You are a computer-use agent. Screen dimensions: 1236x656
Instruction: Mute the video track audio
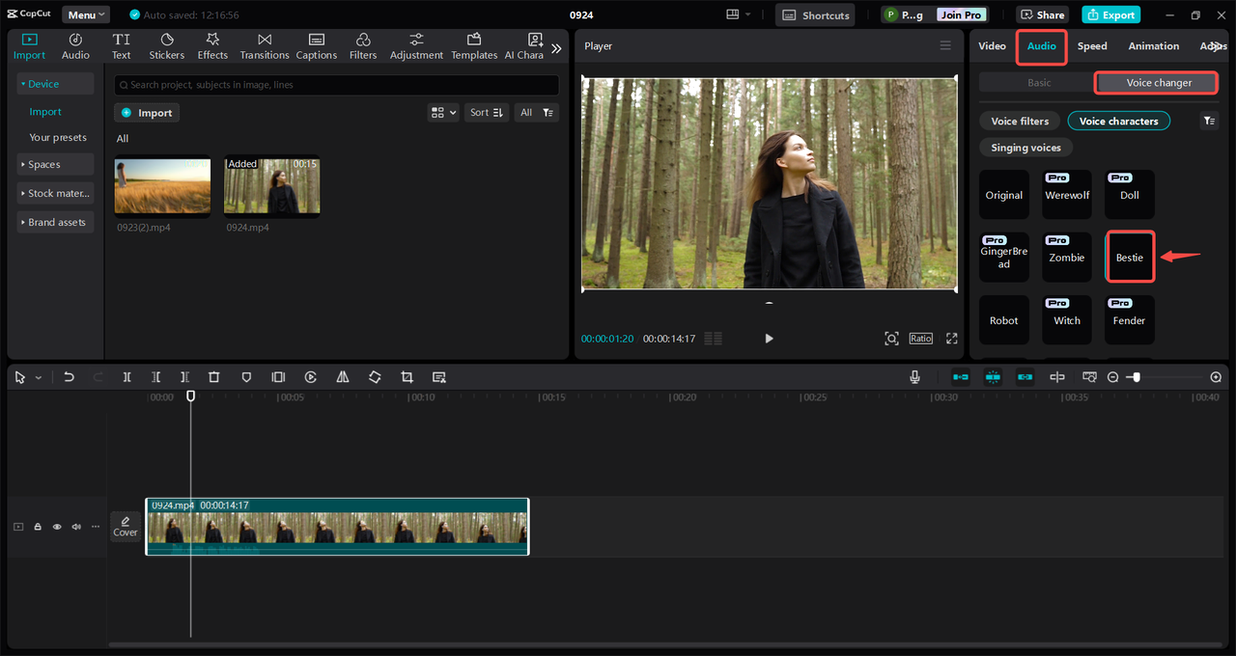tap(76, 527)
